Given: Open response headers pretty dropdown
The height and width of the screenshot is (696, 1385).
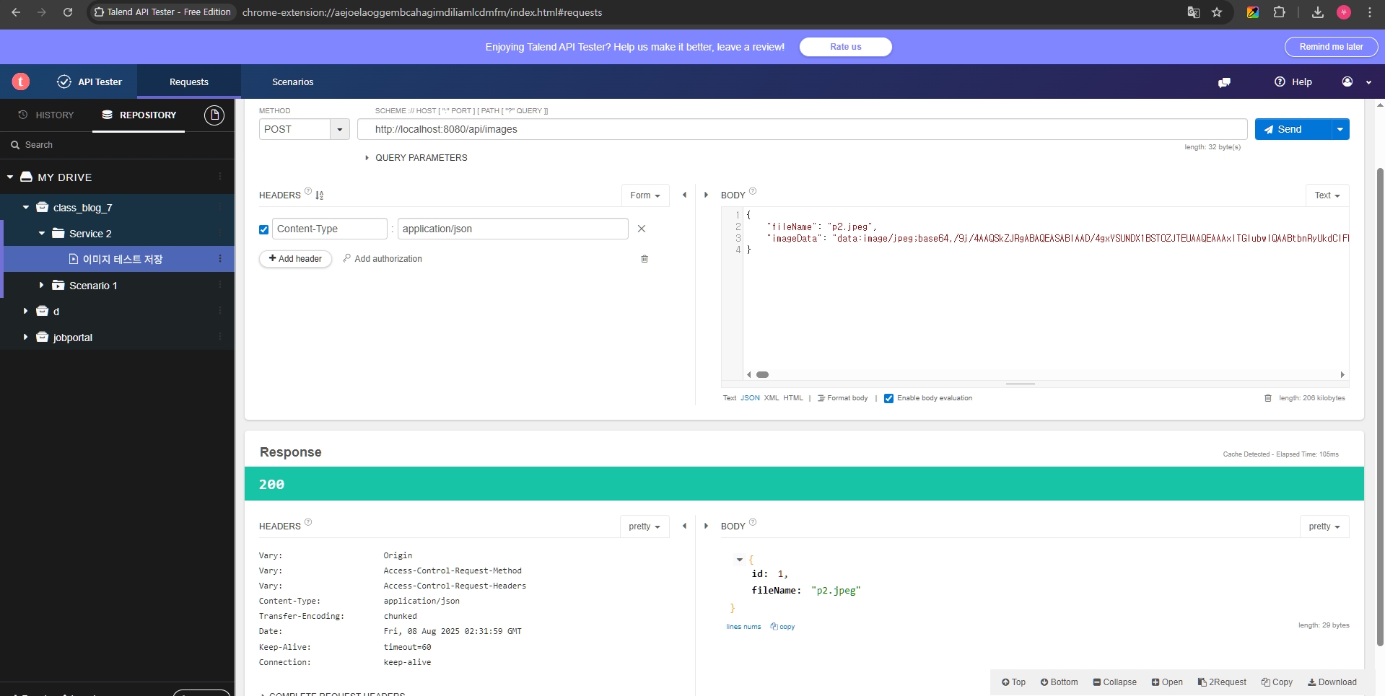Looking at the screenshot, I should click(x=645, y=527).
